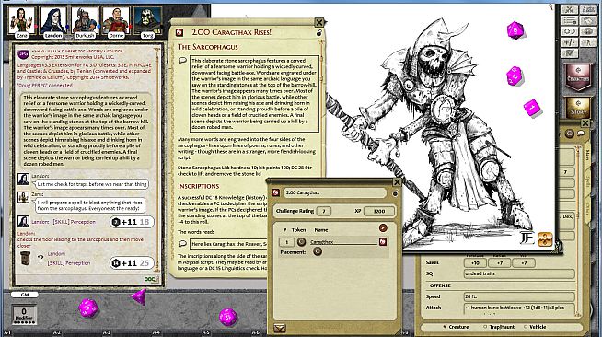This screenshot has height=337, width=602.
Task: Click the Modifier box showing 0
Action: tap(24, 314)
